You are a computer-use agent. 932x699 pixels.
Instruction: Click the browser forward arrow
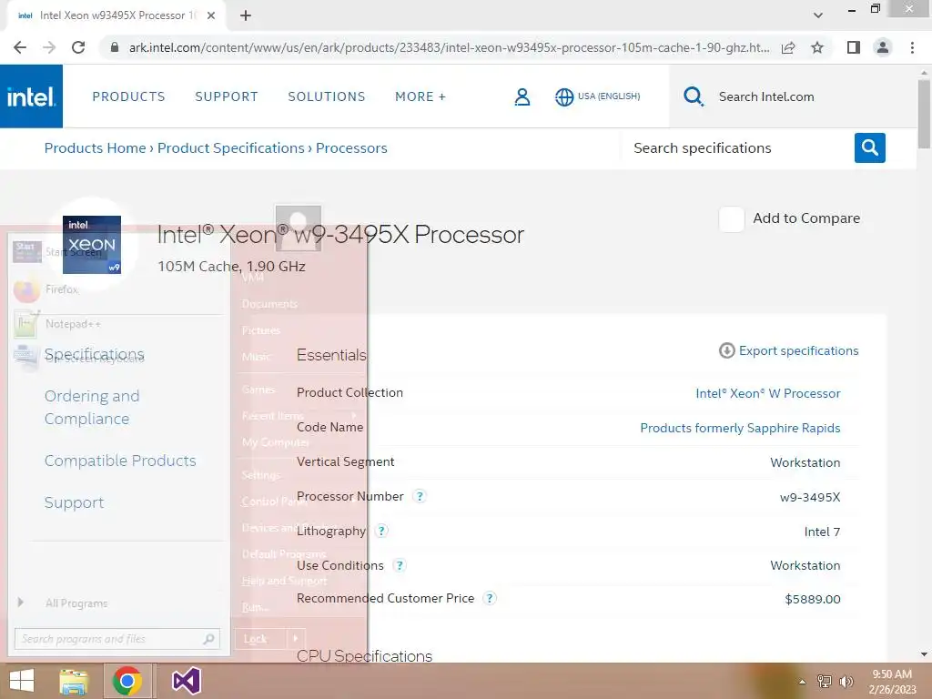tap(49, 47)
